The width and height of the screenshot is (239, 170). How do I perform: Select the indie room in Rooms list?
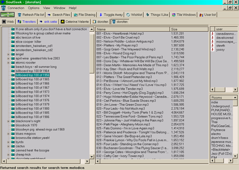coord(214,102)
